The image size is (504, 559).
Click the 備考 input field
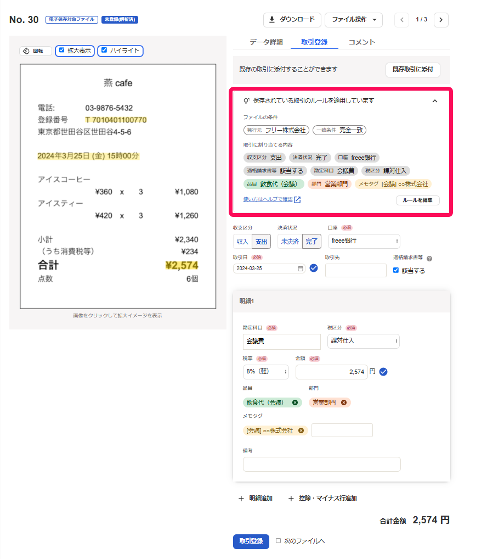(x=322, y=464)
